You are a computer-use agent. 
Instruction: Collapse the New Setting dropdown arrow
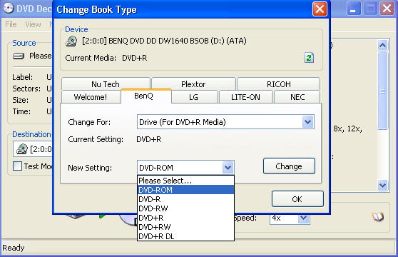tap(228, 168)
